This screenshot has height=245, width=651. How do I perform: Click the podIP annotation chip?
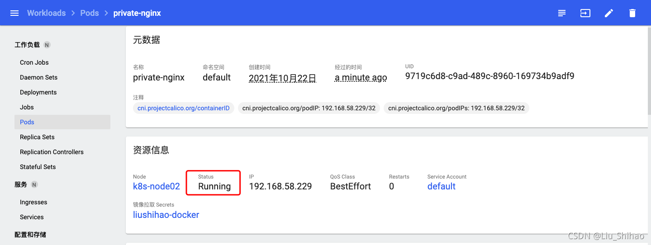pyautogui.click(x=309, y=108)
